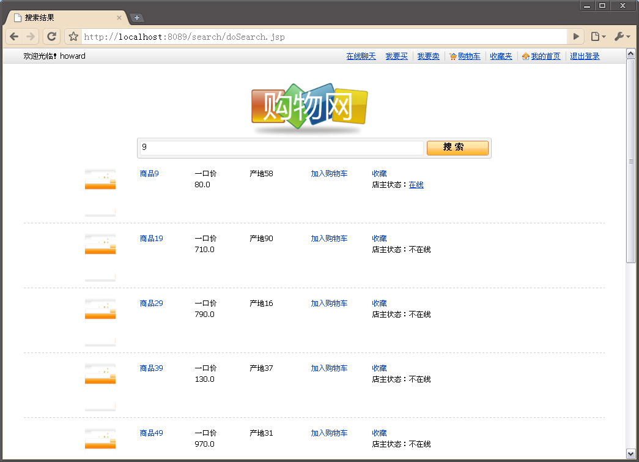This screenshot has width=639, height=462.
Task: Click price 80.0 of 商品9
Action: 202,185
